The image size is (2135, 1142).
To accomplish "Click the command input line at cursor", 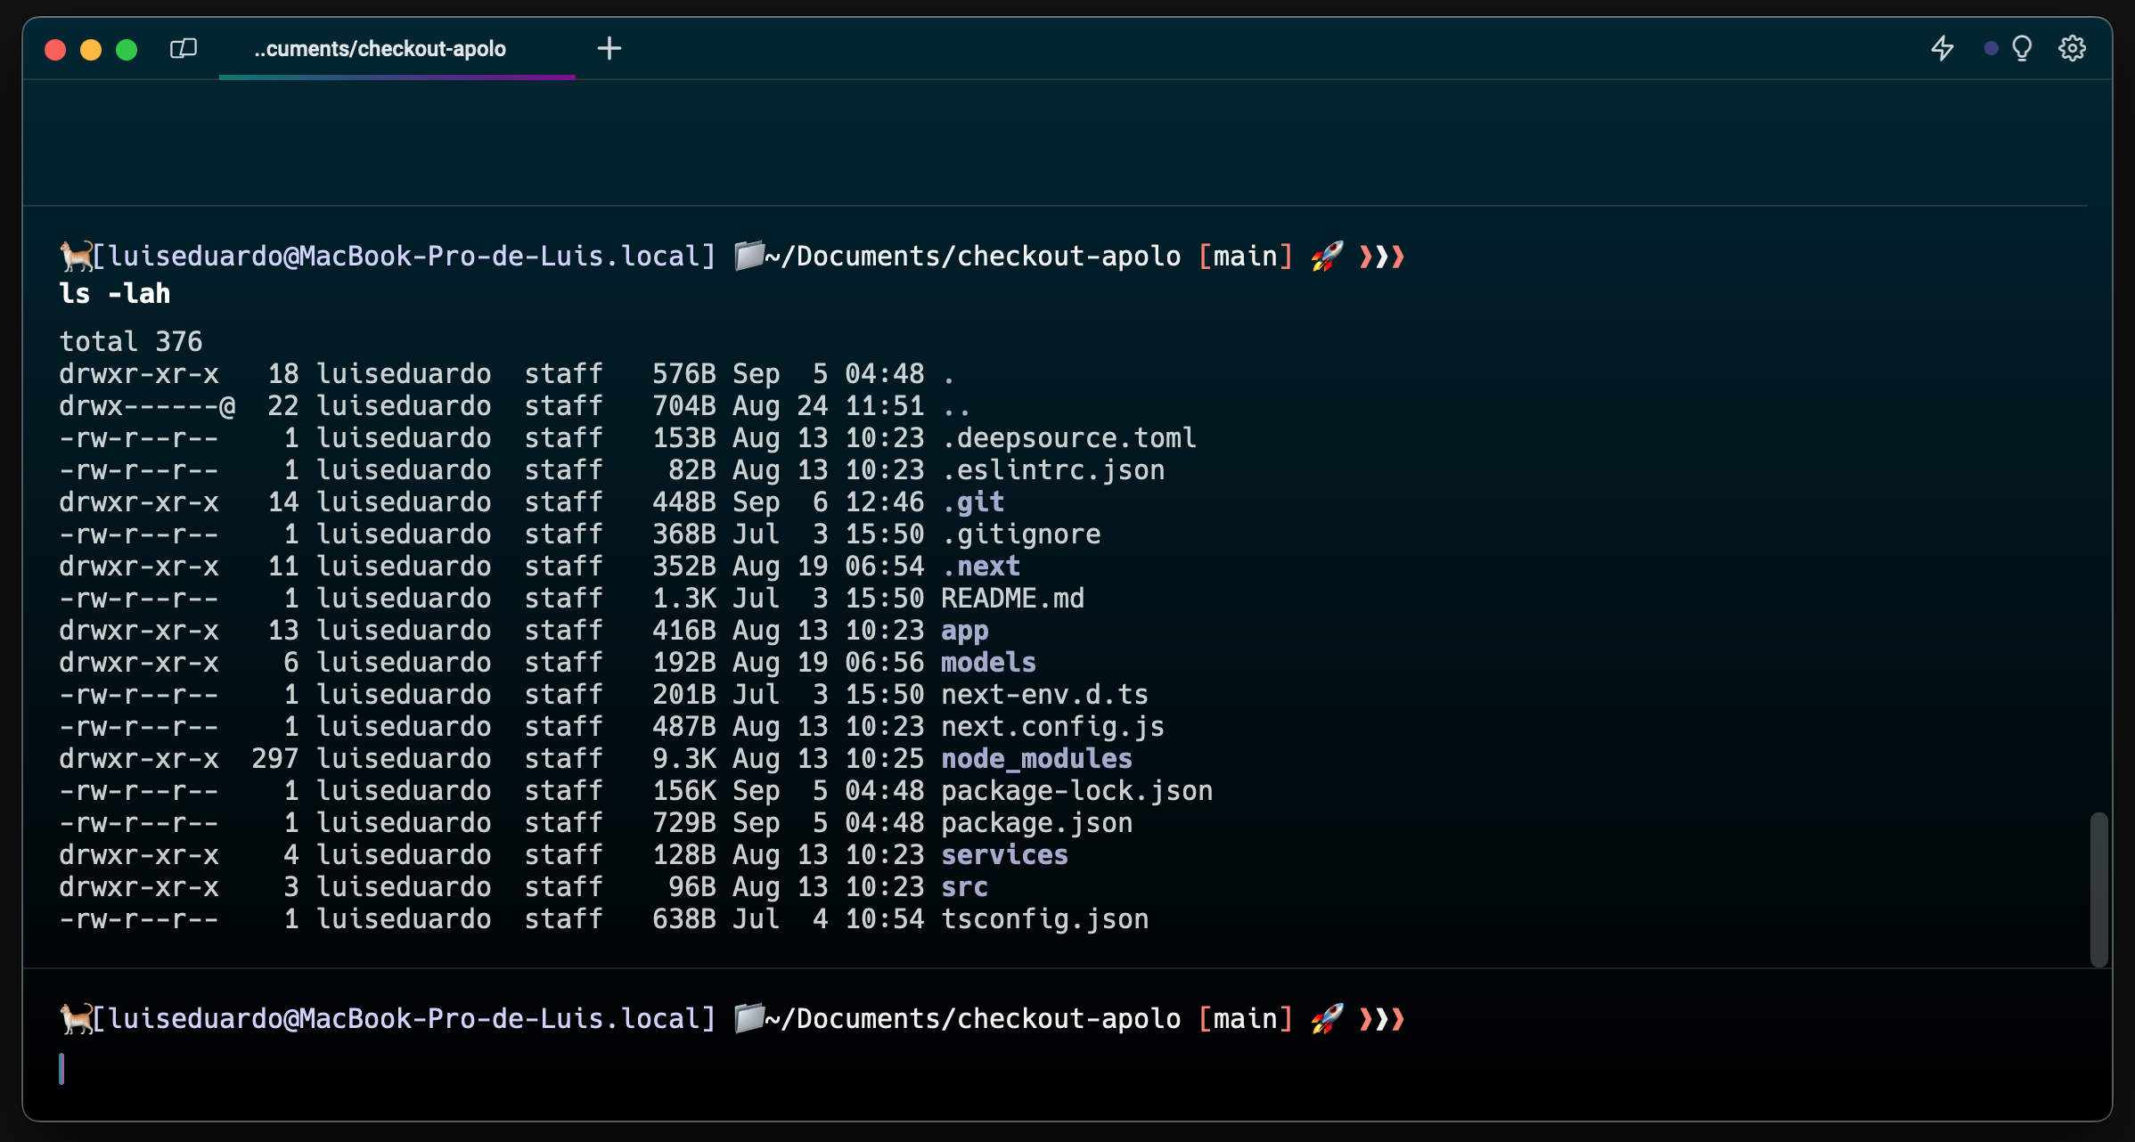I will click(62, 1069).
